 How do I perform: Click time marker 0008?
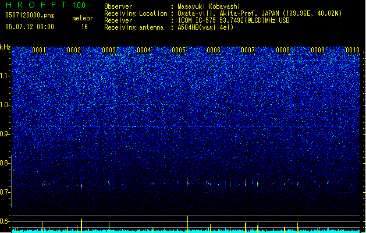[283, 50]
